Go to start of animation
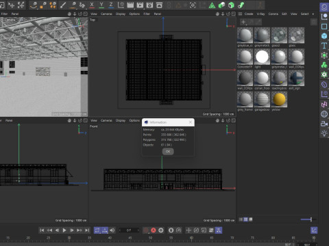 pos(42,230)
